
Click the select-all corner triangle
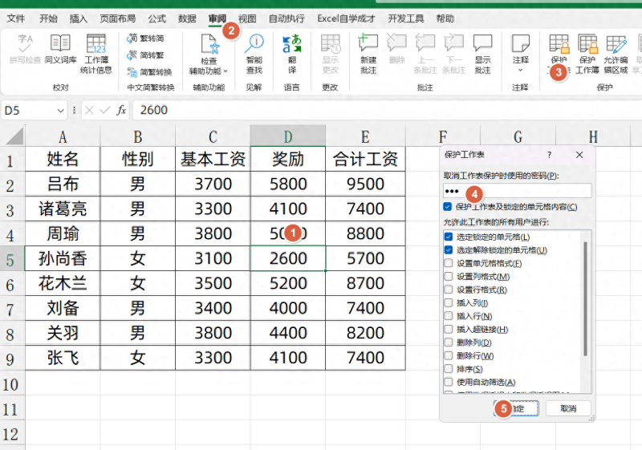click(x=15, y=136)
